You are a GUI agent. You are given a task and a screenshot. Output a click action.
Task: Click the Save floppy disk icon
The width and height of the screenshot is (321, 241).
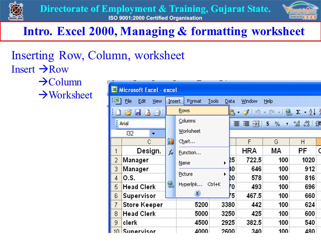[x=138, y=112]
